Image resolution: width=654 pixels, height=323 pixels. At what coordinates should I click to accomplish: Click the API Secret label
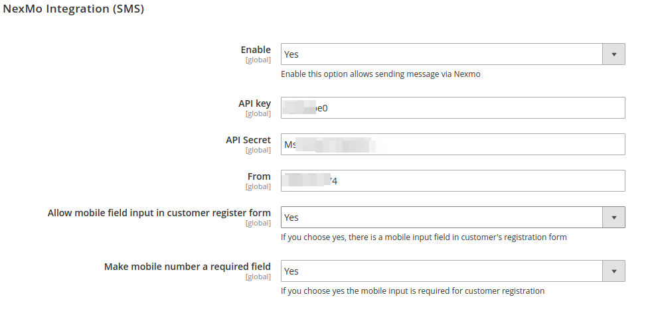click(248, 140)
